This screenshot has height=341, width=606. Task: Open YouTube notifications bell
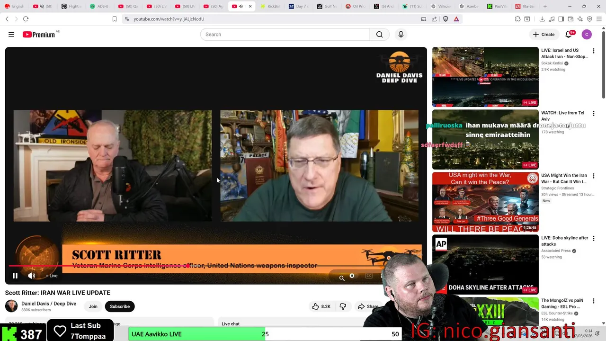pyautogui.click(x=569, y=35)
